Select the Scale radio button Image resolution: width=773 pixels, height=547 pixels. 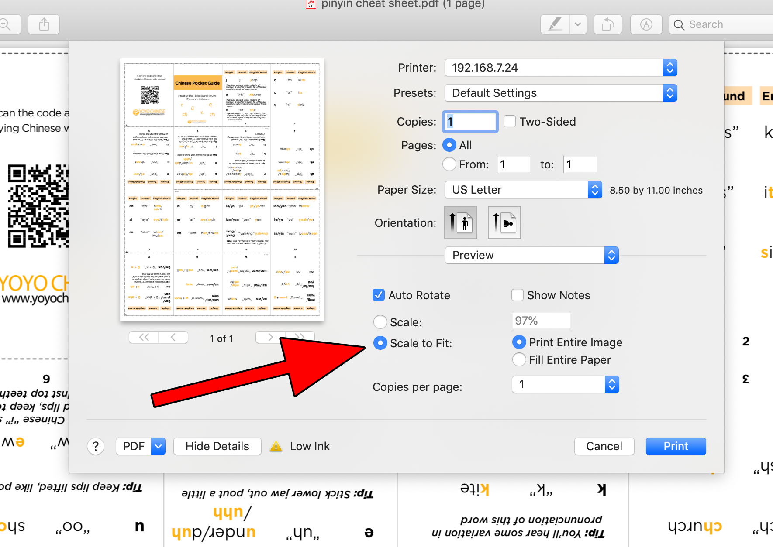[x=380, y=322]
